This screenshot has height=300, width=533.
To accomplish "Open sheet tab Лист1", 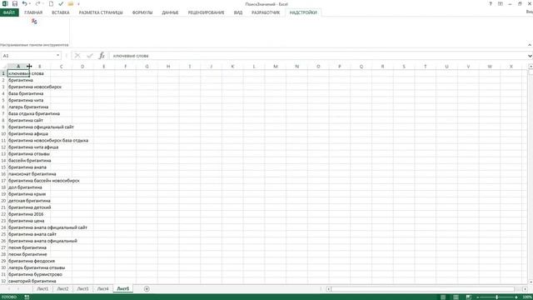I will [x=42, y=289].
